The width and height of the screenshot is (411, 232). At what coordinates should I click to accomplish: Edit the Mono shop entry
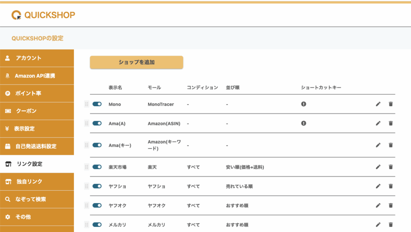[x=378, y=104]
